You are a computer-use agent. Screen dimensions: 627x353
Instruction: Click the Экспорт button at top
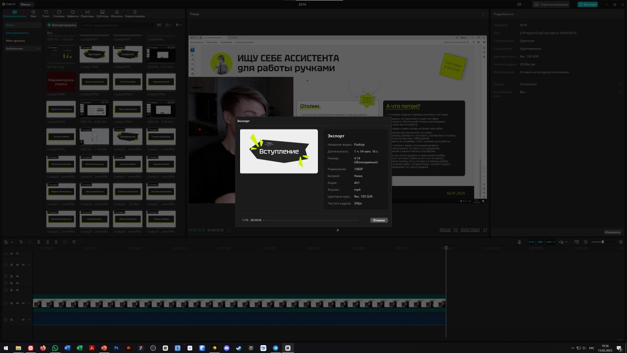pyautogui.click(x=587, y=4)
